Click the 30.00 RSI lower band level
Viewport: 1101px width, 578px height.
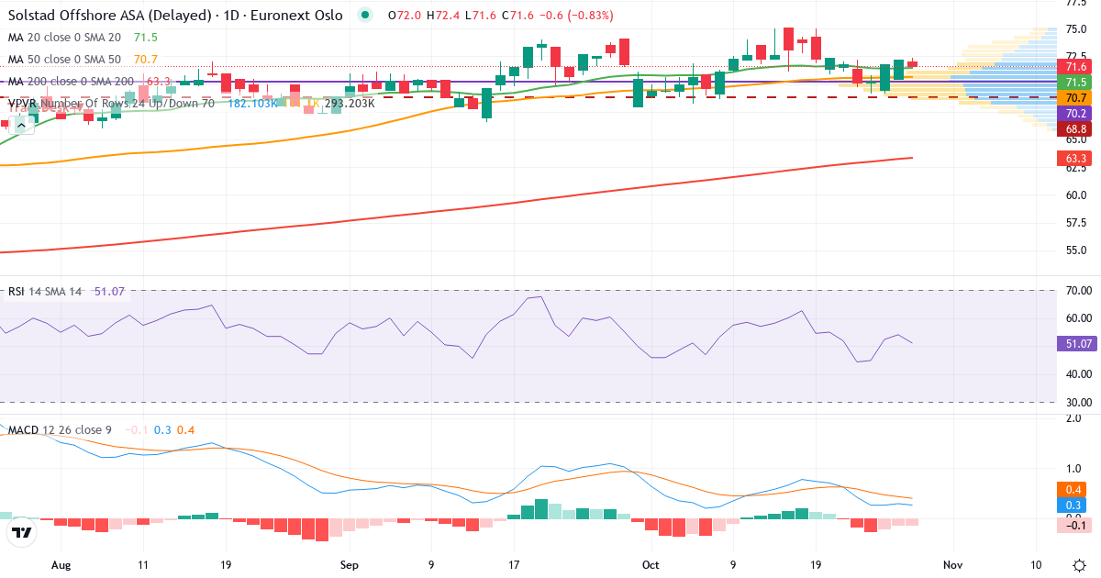(x=1079, y=403)
